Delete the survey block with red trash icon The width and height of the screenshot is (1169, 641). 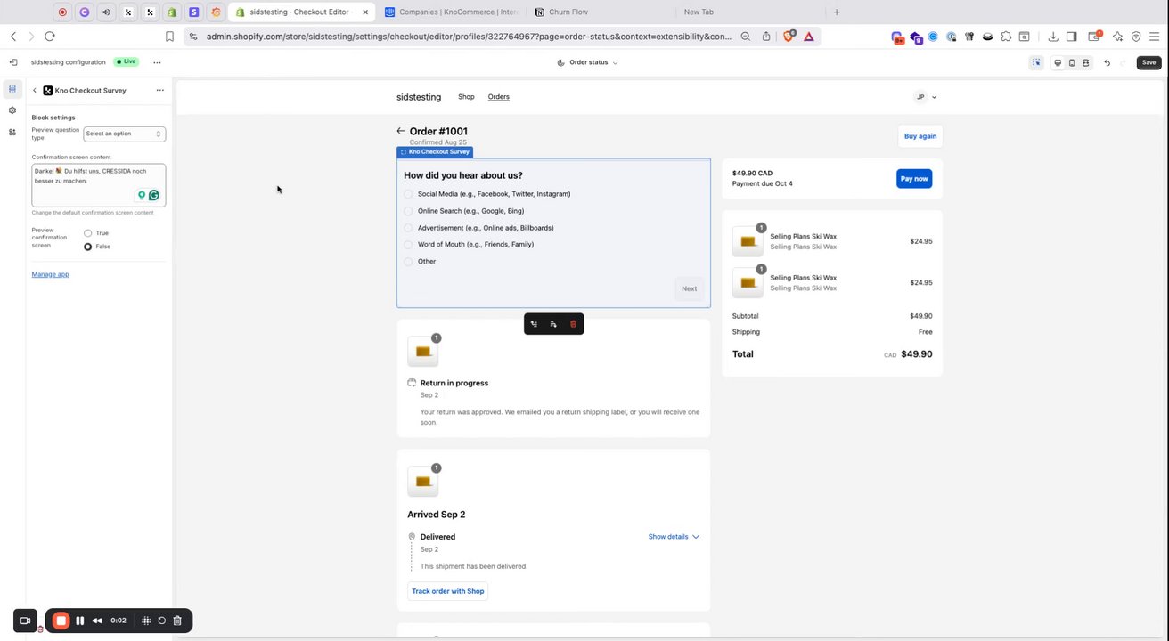pyautogui.click(x=573, y=324)
